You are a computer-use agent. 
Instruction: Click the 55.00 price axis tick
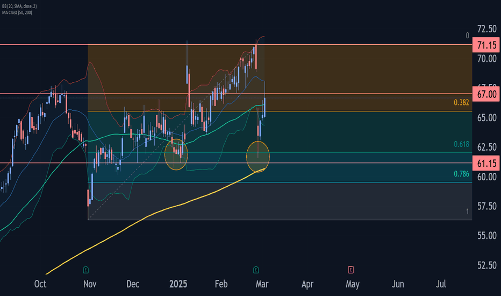point(487,236)
